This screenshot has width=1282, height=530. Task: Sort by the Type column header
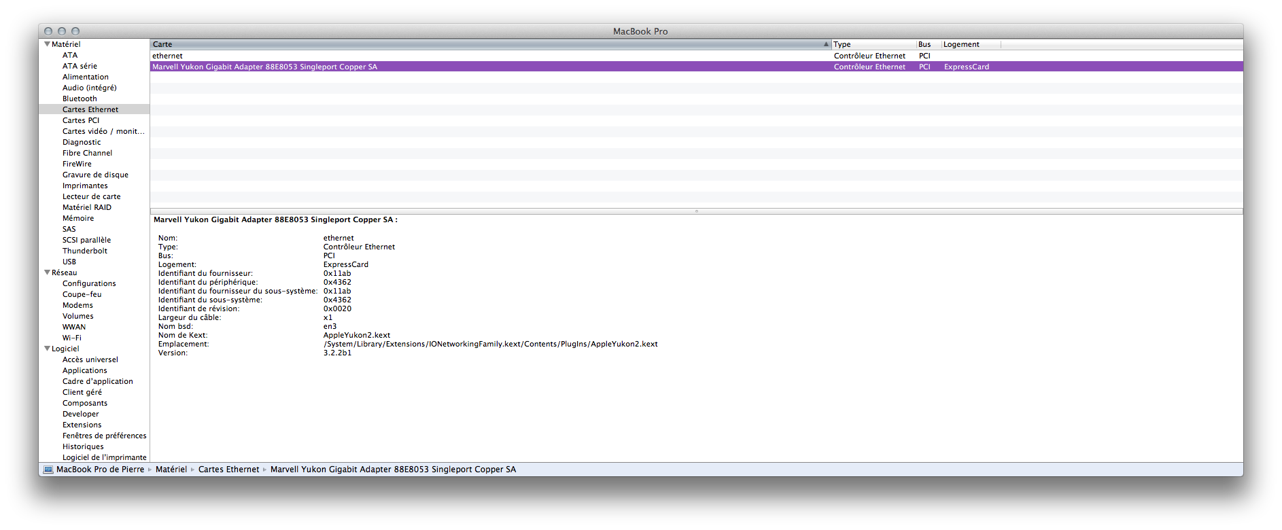click(873, 44)
